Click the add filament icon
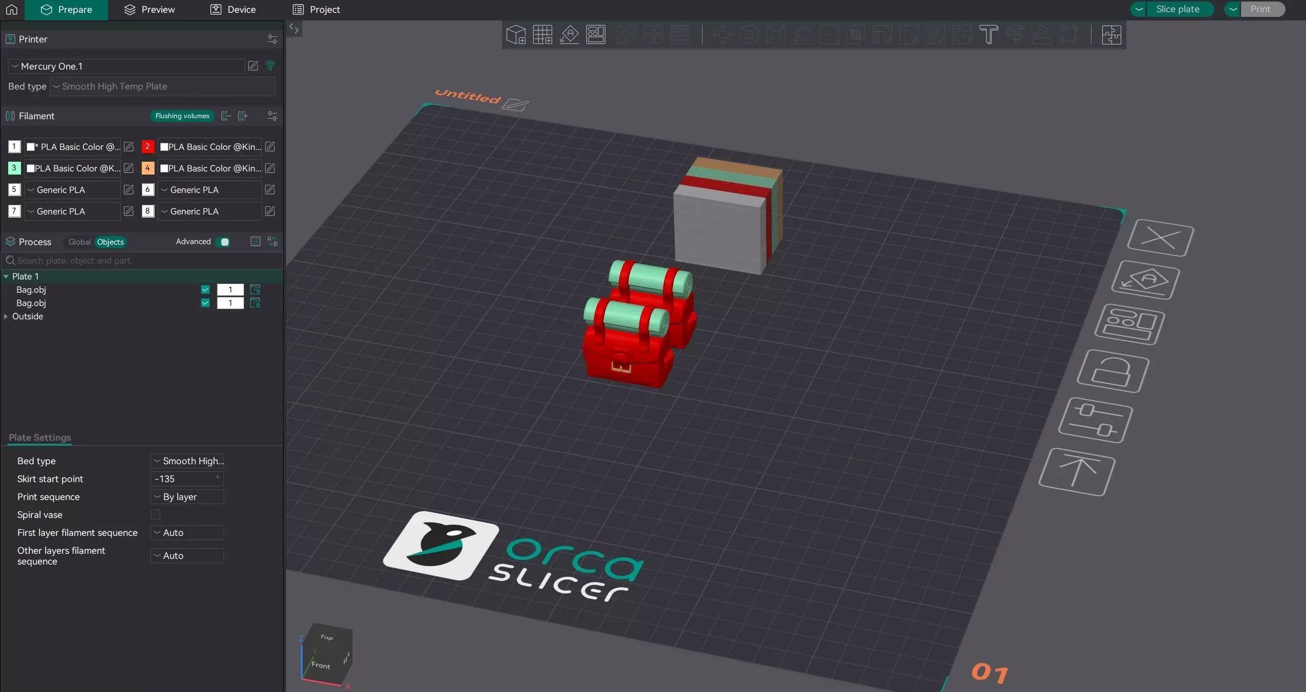 [x=243, y=116]
